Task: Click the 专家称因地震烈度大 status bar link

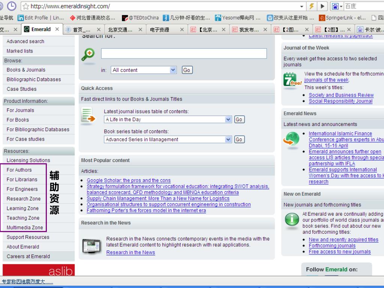Action: (x=27, y=282)
